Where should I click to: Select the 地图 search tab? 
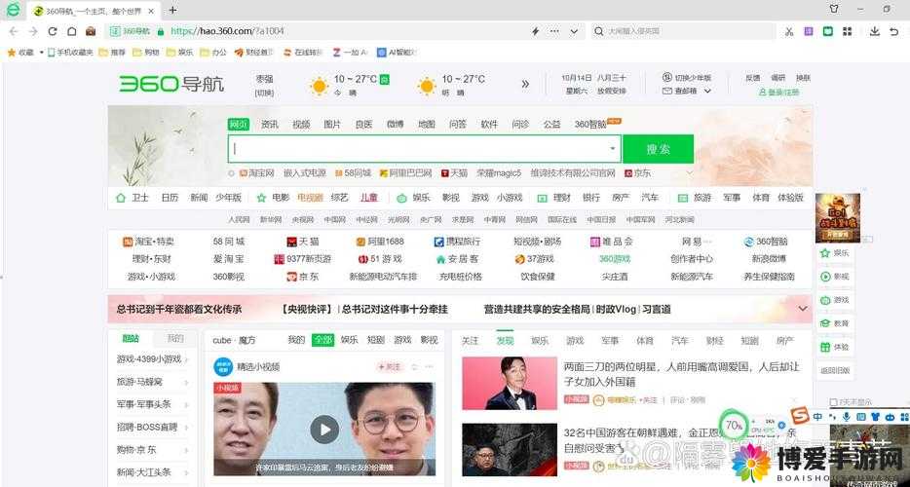tap(427, 125)
